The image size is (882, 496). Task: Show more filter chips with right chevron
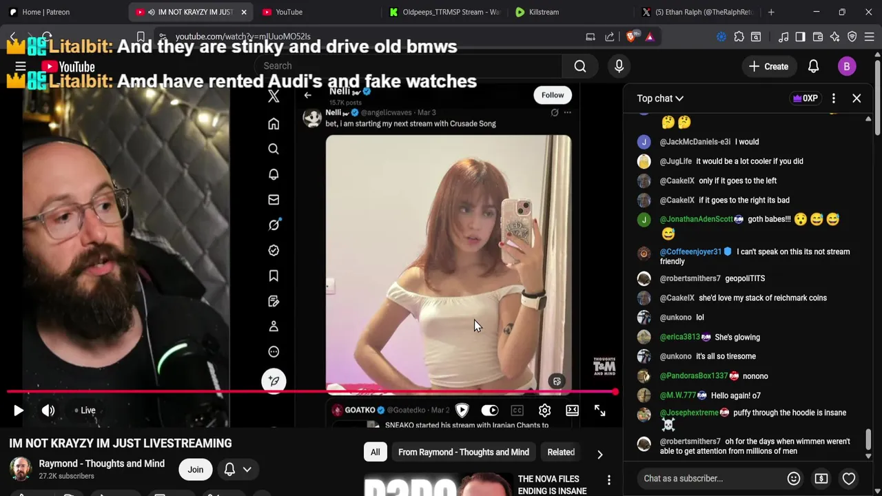click(599, 455)
